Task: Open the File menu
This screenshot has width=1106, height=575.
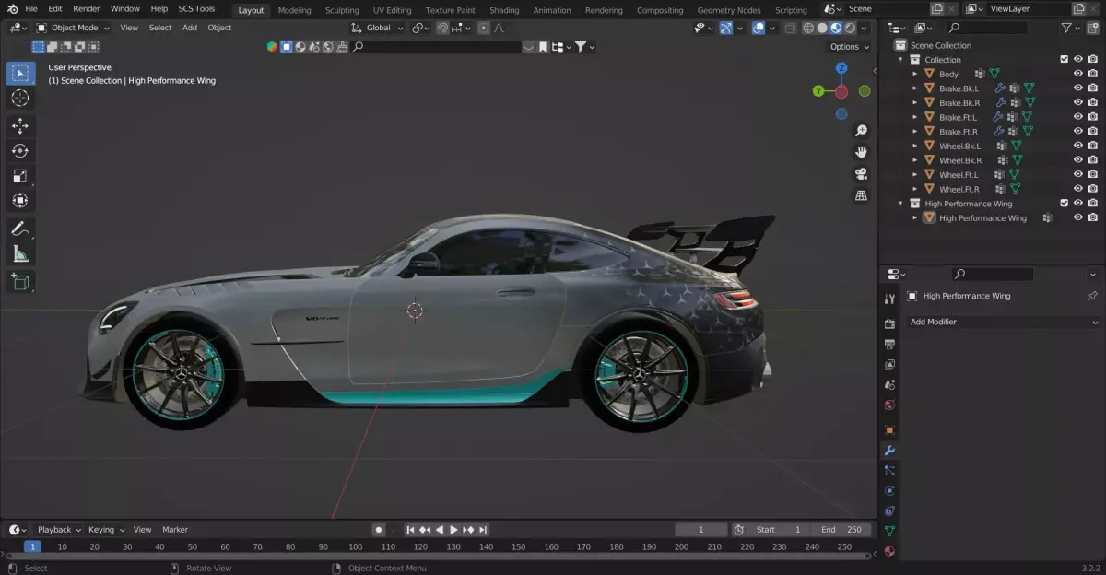Action: (31, 9)
